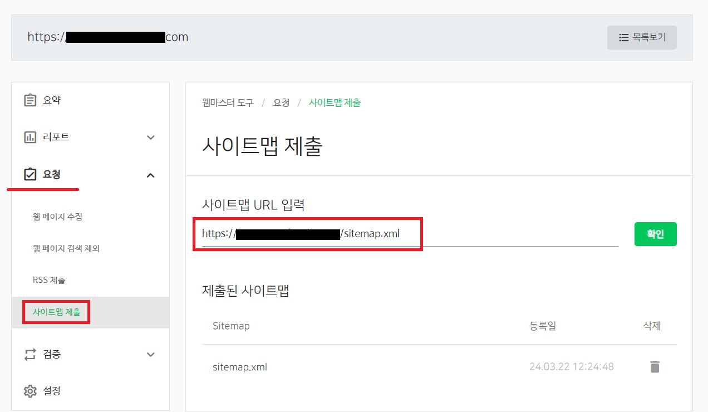This screenshot has width=708, height=412.
Task: Click the 요청 checklist icon
Action: (x=29, y=174)
